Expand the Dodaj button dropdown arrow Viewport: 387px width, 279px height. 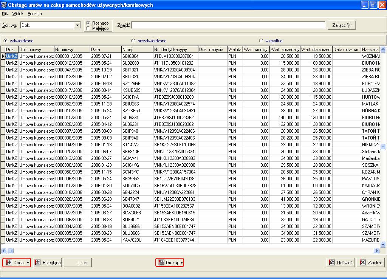pyautogui.click(x=28, y=263)
